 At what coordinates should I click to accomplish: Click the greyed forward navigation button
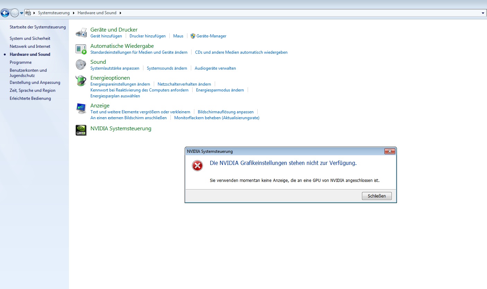[x=15, y=13]
